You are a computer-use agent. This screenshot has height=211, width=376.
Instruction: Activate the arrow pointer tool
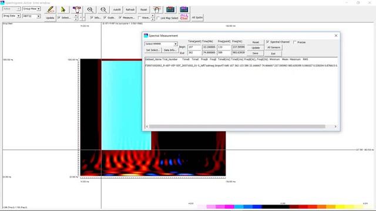[63, 9]
